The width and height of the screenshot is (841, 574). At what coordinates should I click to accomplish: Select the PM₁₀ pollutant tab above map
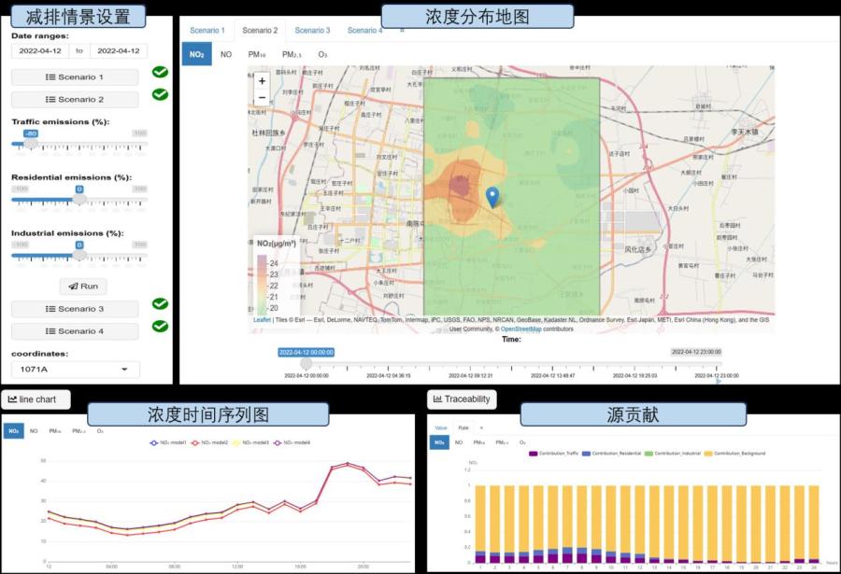point(256,55)
